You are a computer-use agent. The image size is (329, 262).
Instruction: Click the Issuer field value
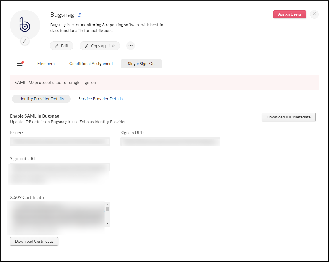click(x=60, y=141)
